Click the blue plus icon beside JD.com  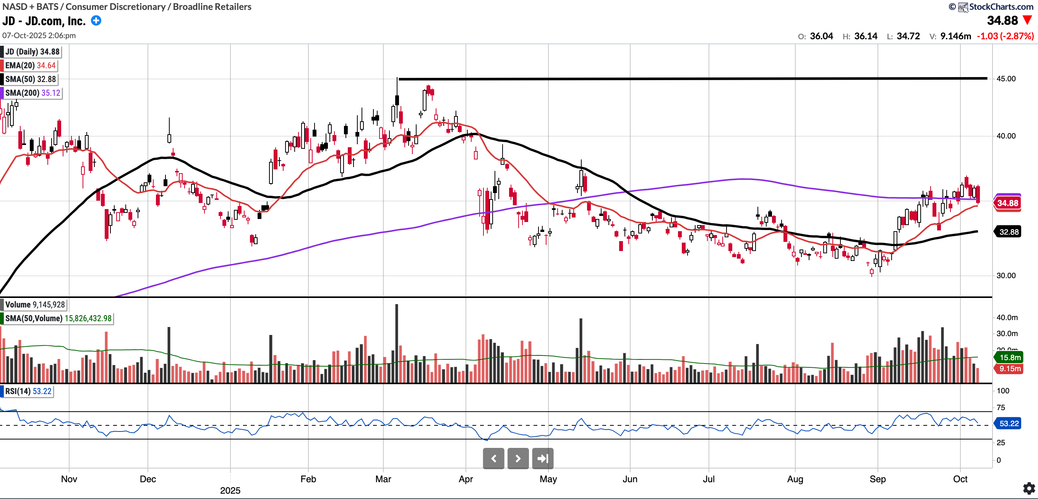click(x=96, y=21)
